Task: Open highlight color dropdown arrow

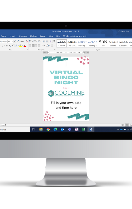Action: tap(22, 46)
